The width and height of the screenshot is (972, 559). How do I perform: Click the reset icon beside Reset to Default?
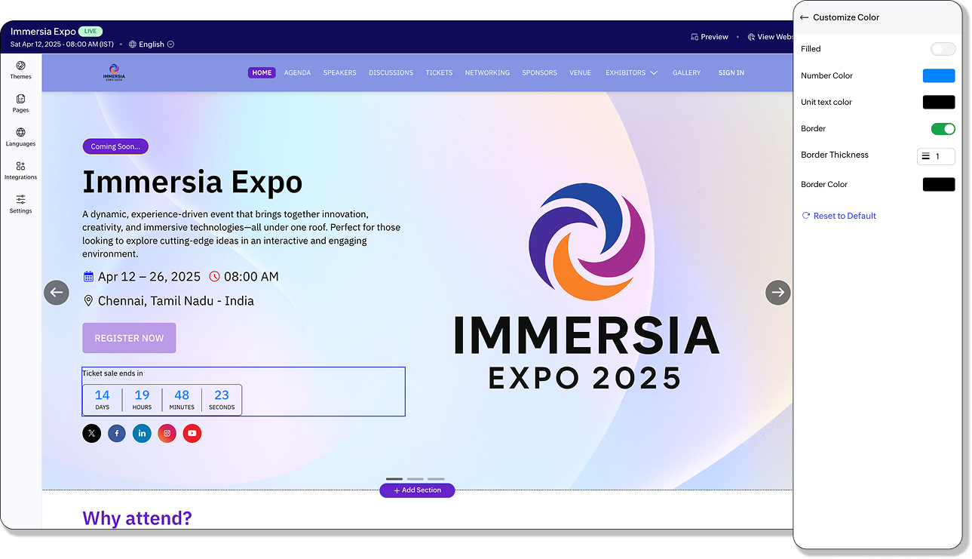point(806,216)
